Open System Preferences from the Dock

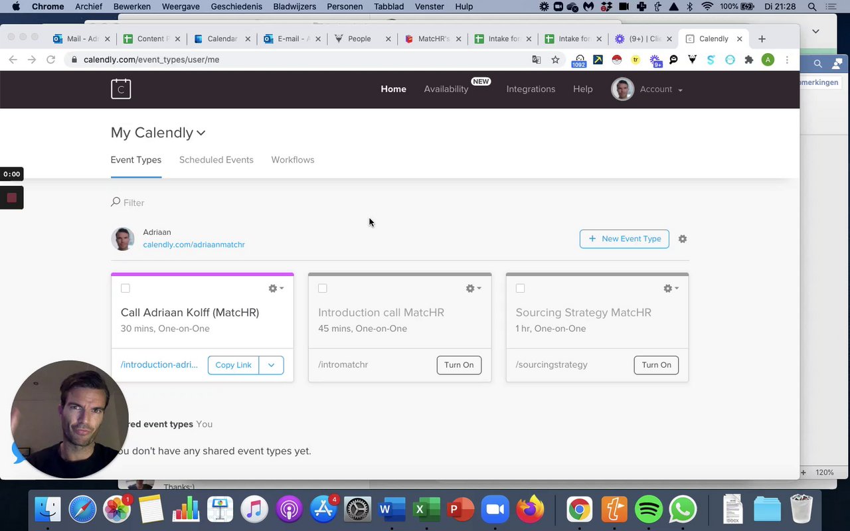[x=357, y=509]
